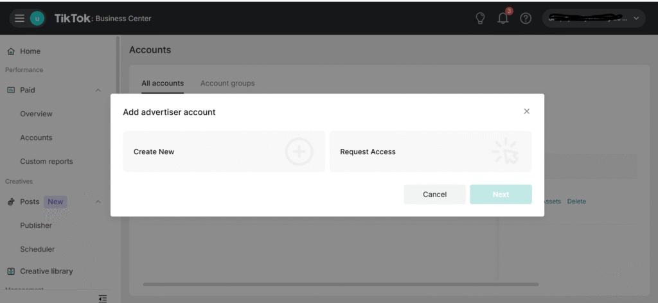The width and height of the screenshot is (658, 303).
Task: Select the All accounts tab
Action: point(163,83)
